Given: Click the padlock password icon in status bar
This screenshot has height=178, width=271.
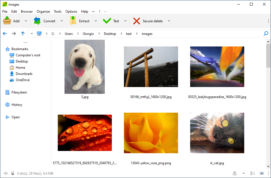Looking at the screenshot, I should coord(234,173).
